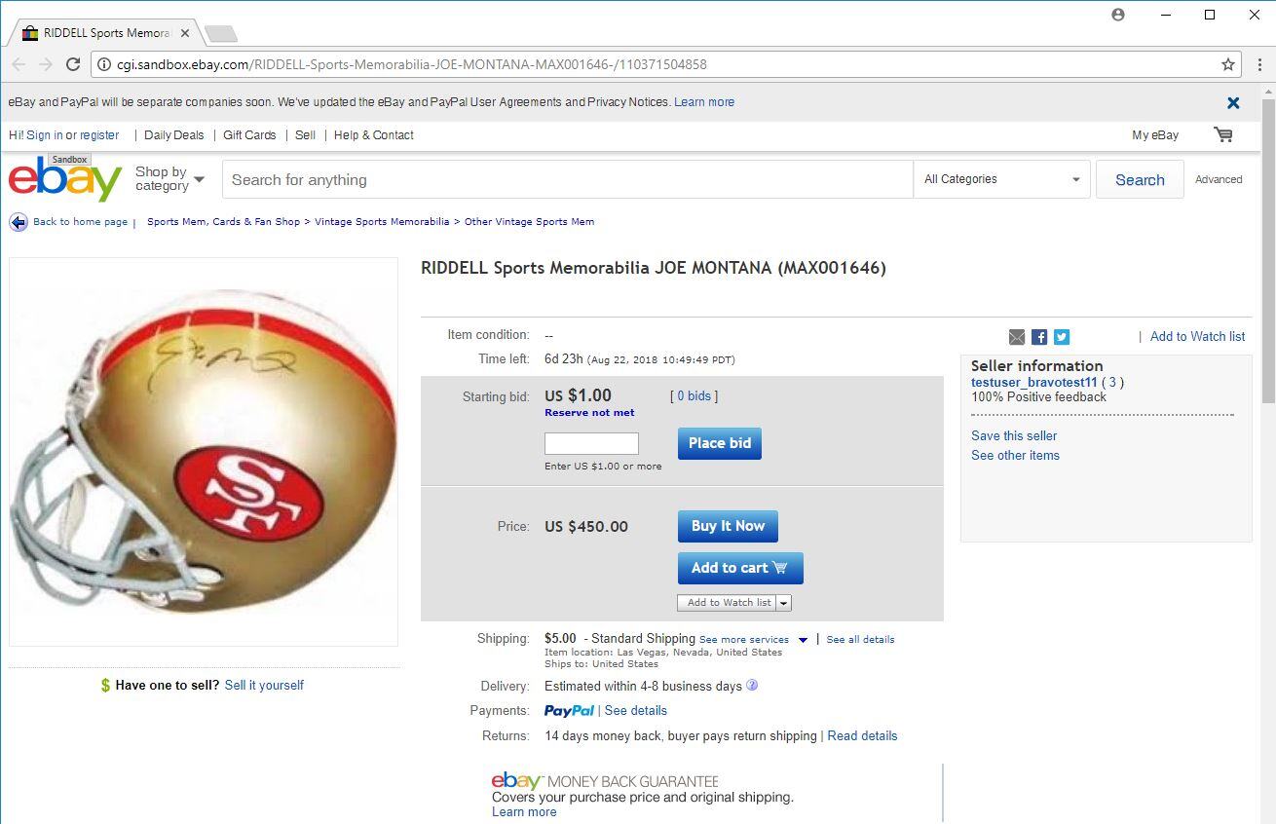
Task: Open Chrome three-dot menu
Action: (1259, 64)
